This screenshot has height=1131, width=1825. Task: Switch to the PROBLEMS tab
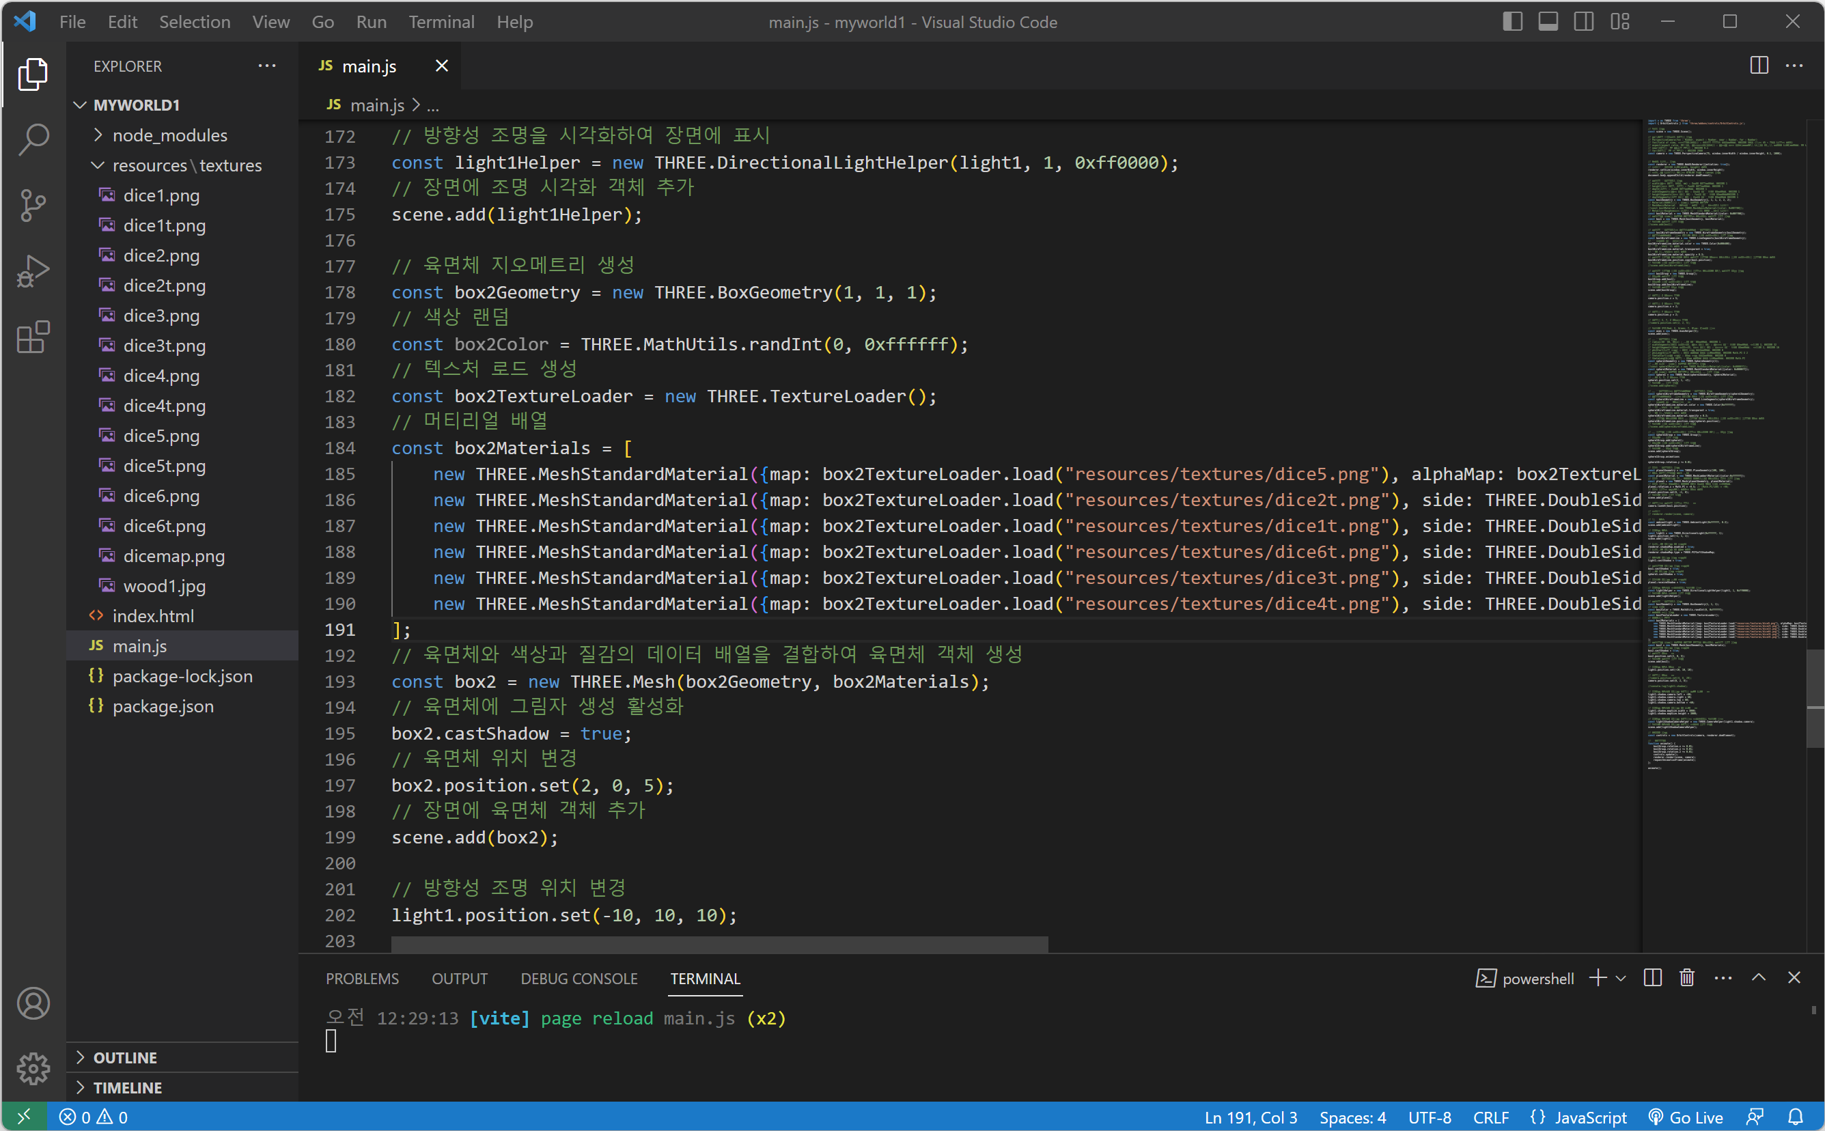[x=362, y=979]
